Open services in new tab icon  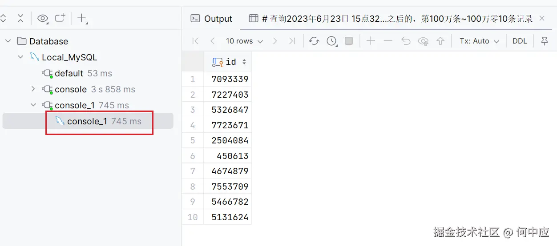pos(60,18)
